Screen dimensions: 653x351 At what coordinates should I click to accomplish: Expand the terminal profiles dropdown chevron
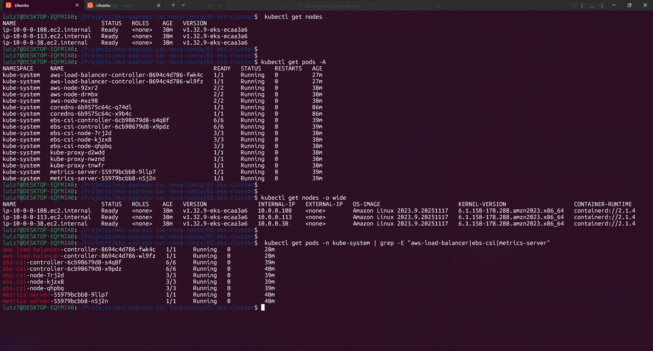(x=183, y=5)
